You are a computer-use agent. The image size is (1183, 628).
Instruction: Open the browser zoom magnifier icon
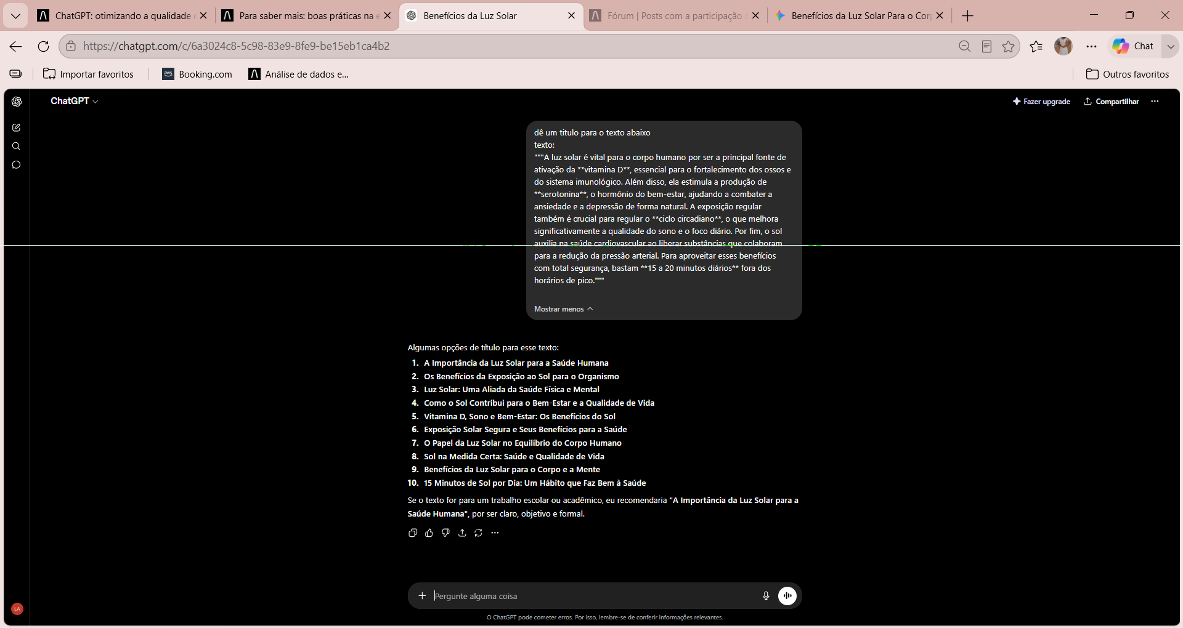(x=965, y=46)
